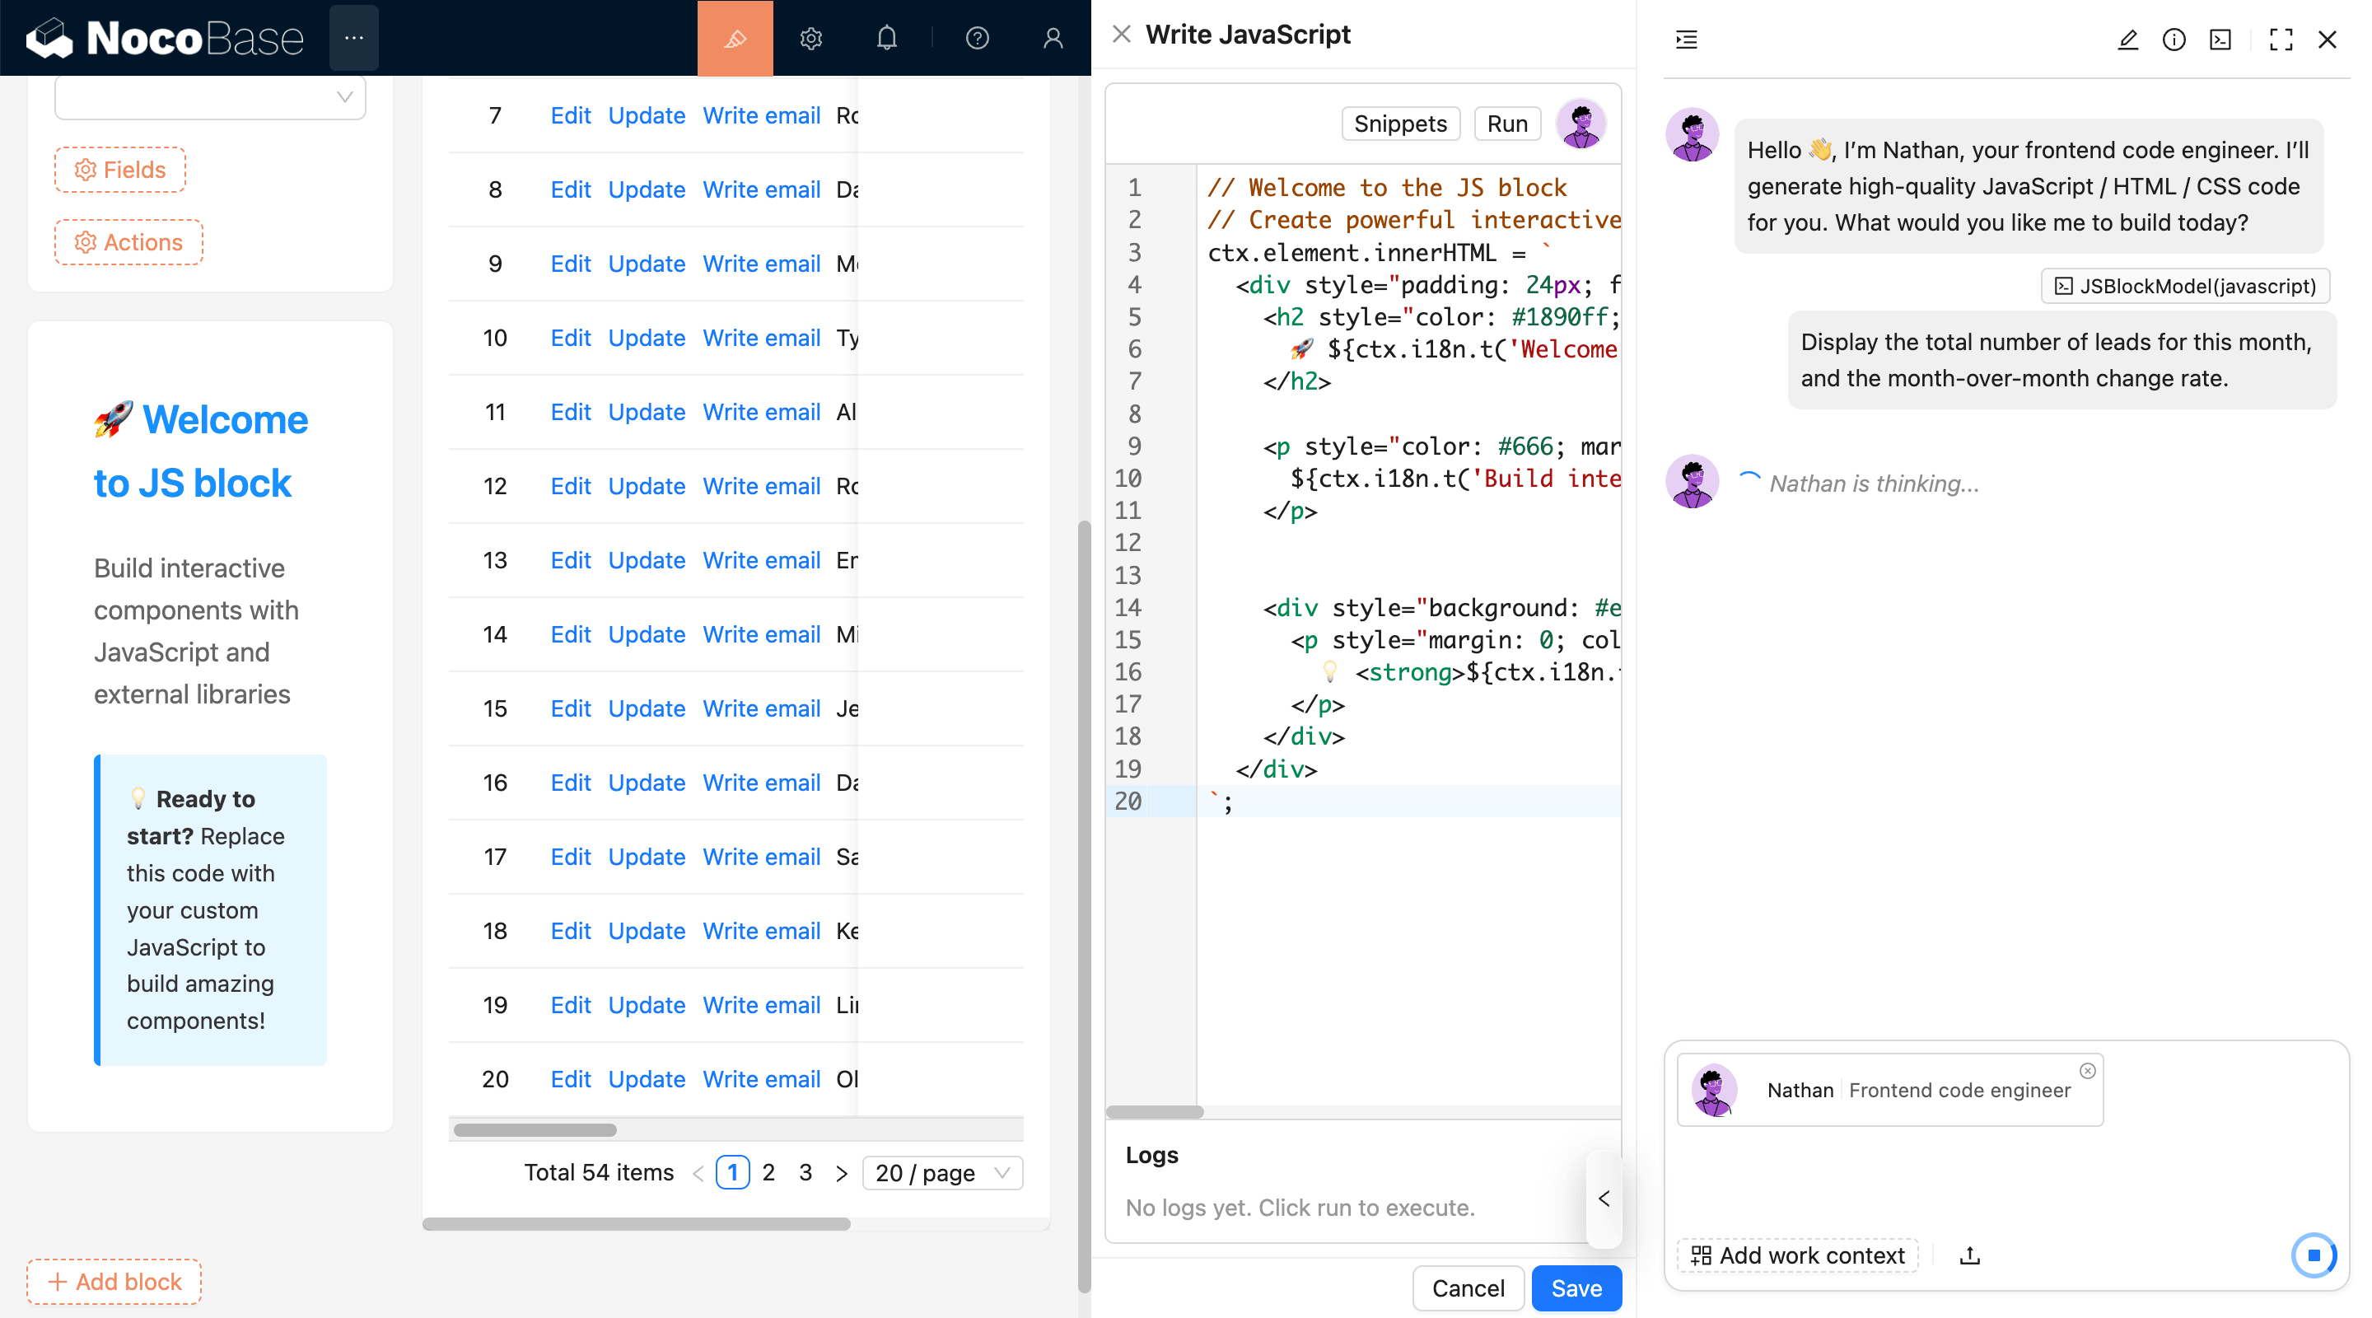
Task: Remove Nathan from the chat input
Action: [2088, 1070]
